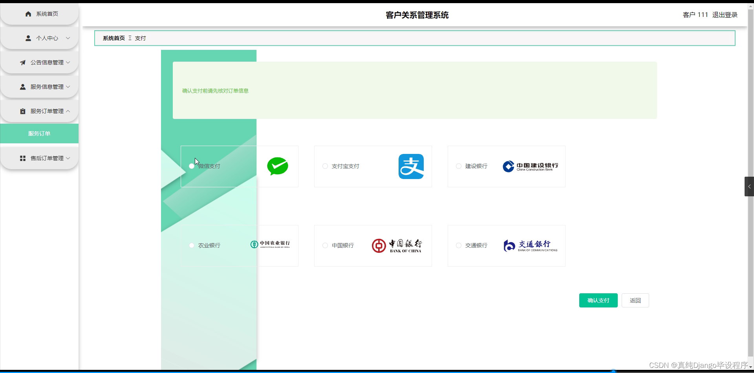Open the 服务订单 menu item
754x373 pixels.
click(39, 133)
